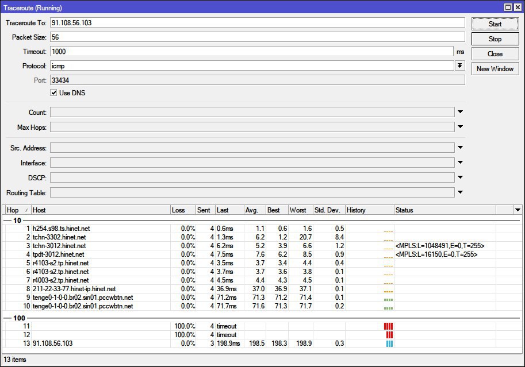Click the New Window button
525x367 pixels.
coord(495,69)
